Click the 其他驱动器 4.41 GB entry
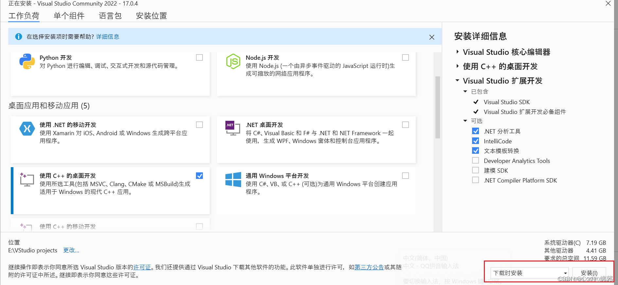 (x=575, y=251)
